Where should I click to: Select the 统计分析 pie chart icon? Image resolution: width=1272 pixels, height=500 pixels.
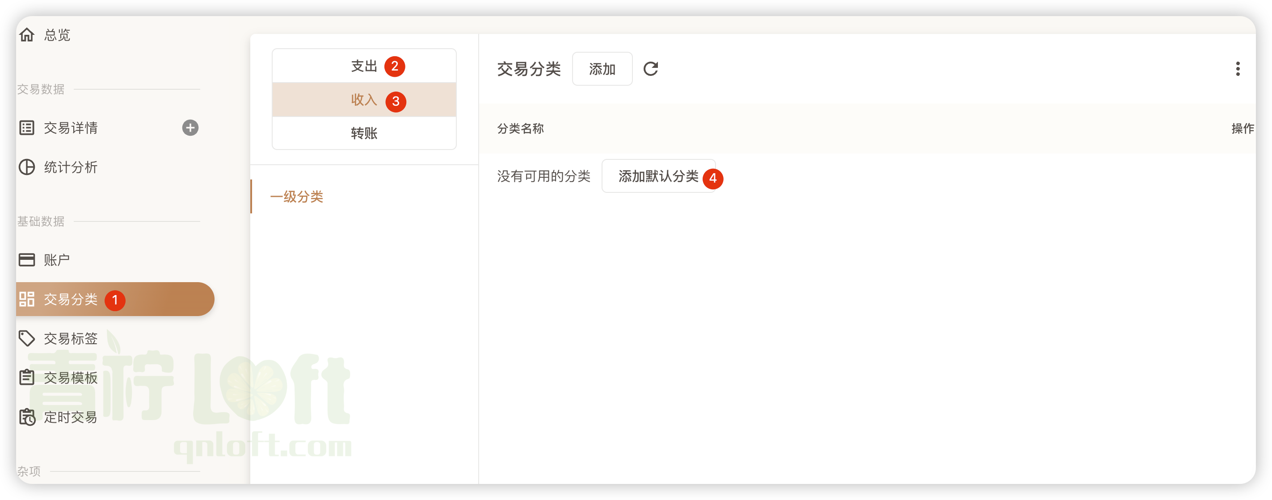(x=27, y=167)
